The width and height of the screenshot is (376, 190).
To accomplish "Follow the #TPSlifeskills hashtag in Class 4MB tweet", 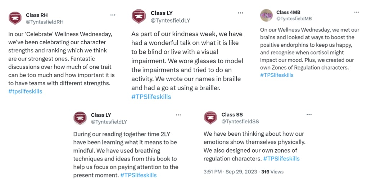I will coord(277,75).
